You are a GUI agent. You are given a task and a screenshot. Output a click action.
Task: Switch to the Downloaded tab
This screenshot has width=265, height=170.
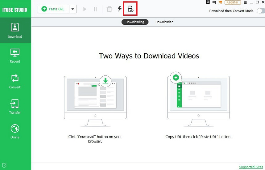pos(164,22)
